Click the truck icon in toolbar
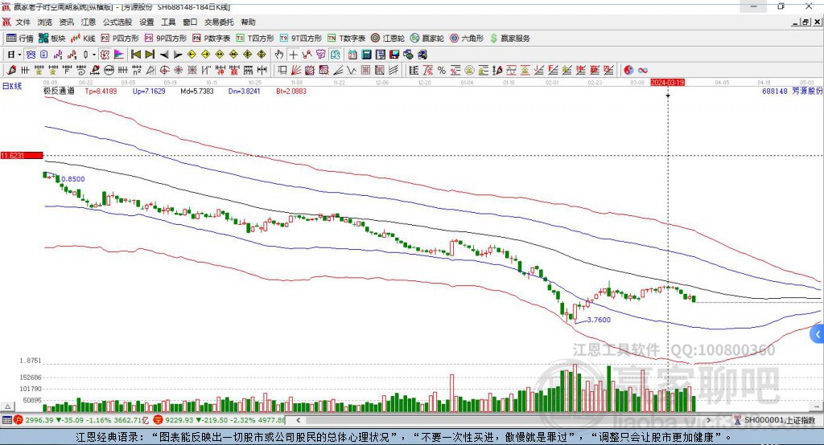Image resolution: width=824 pixels, height=445 pixels. pos(422,55)
